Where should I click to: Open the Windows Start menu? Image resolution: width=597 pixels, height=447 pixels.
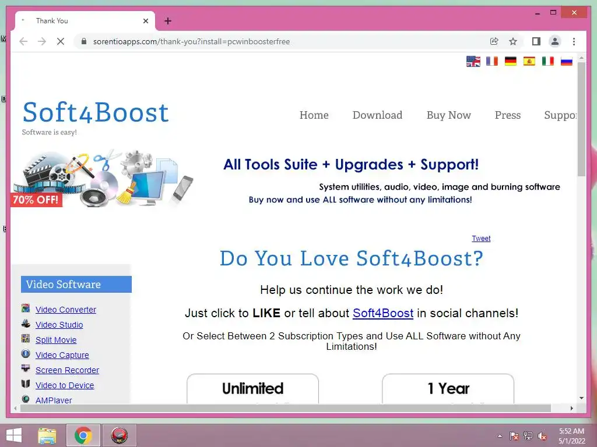coord(14,435)
